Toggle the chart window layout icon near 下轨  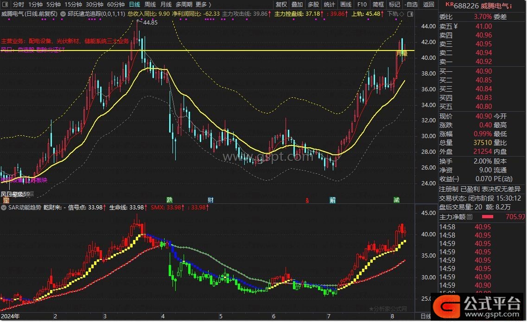point(410,14)
